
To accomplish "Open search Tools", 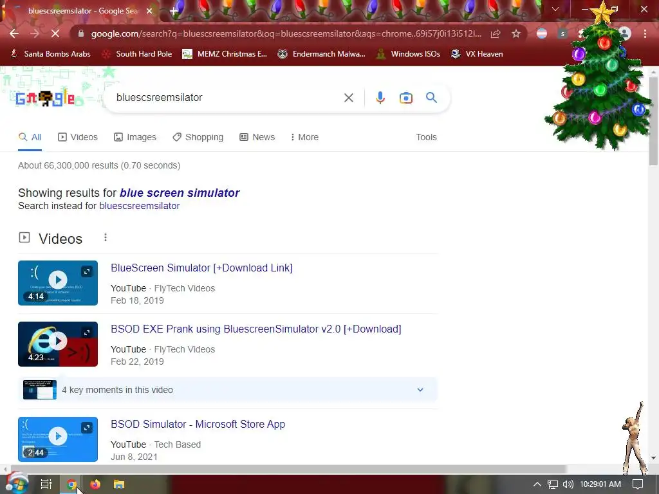I will [426, 137].
